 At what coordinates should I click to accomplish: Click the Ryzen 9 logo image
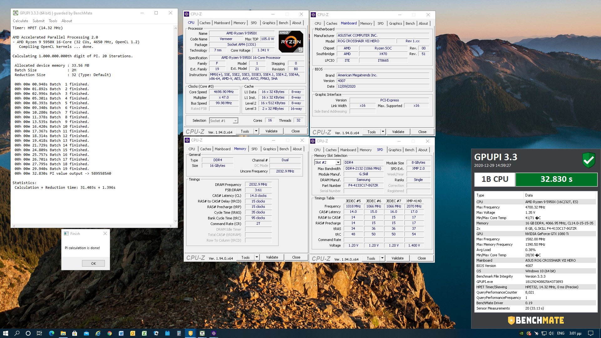click(291, 41)
